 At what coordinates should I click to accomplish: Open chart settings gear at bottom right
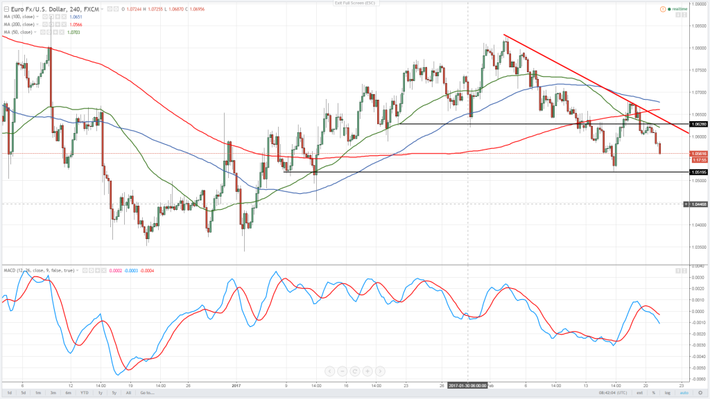tap(700, 393)
